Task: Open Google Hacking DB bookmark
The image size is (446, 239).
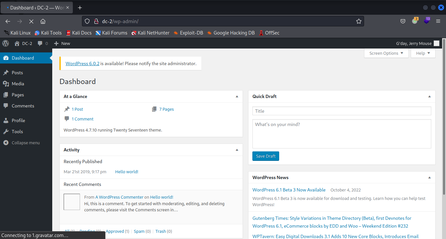Action: point(231,33)
